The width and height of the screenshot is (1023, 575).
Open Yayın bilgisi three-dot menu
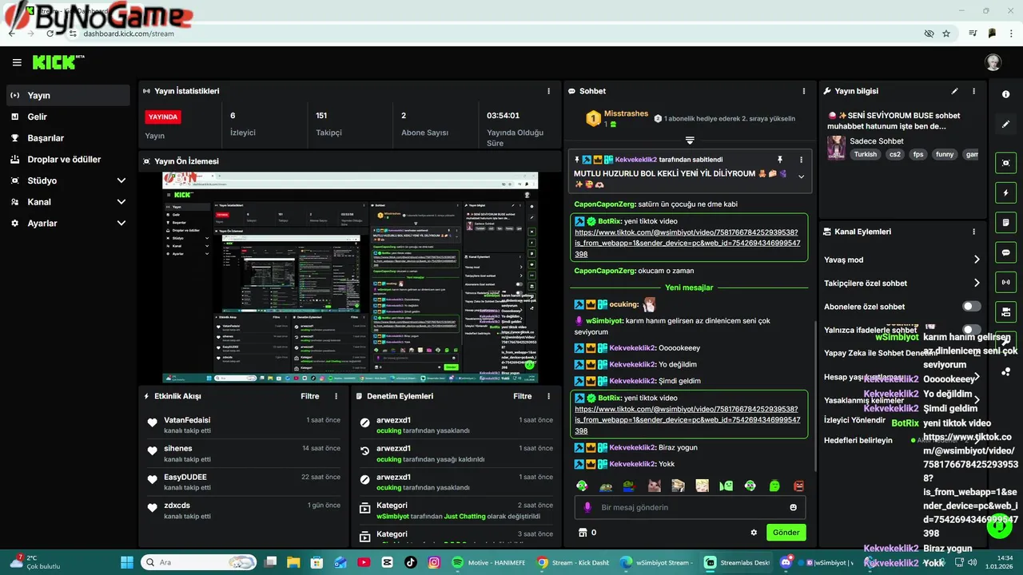(973, 91)
